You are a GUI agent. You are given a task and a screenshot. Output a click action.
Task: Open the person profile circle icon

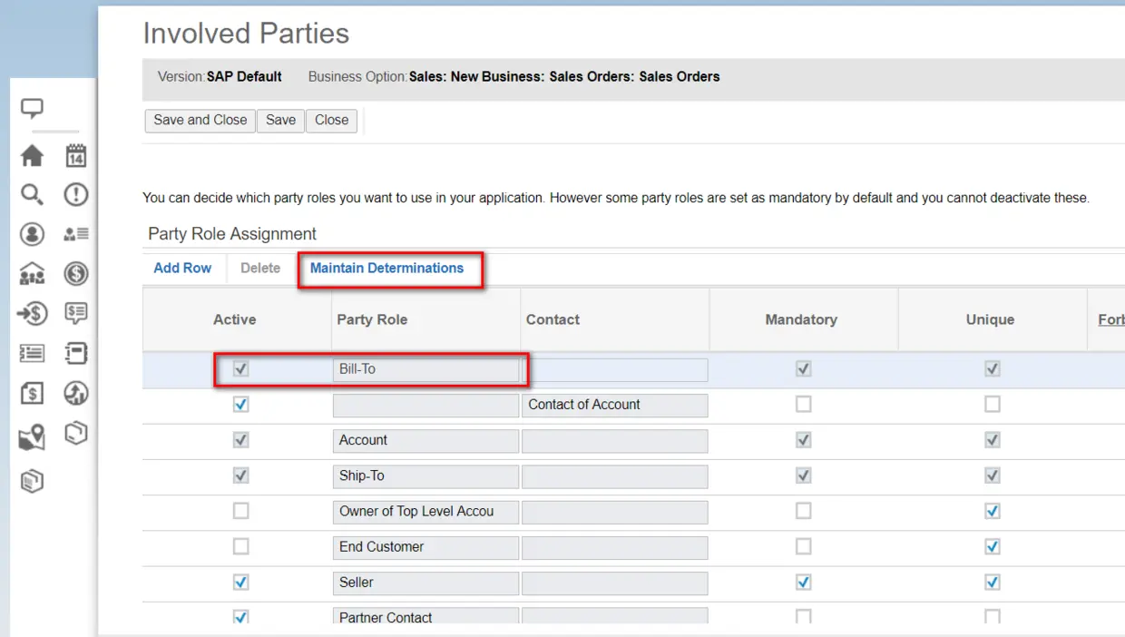point(32,234)
